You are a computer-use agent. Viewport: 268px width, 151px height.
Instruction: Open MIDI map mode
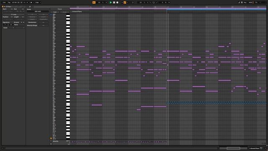tap(250, 3)
